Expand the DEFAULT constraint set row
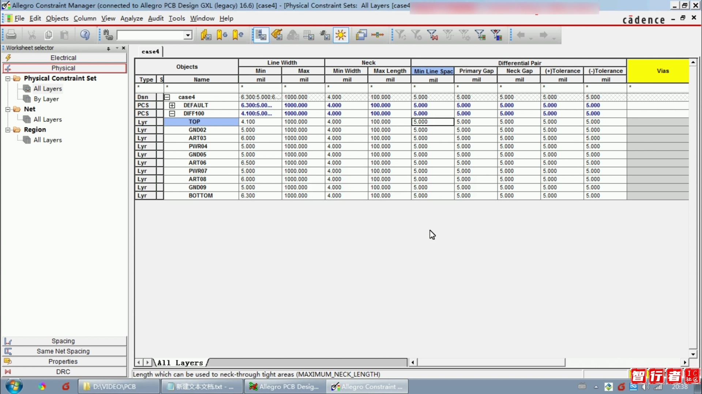 coord(172,105)
